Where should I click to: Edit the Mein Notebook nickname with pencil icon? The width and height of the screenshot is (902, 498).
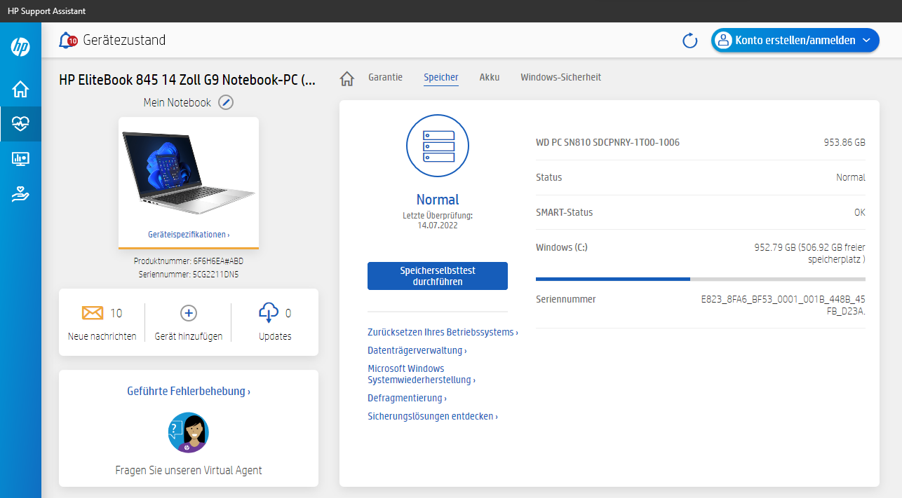click(225, 102)
